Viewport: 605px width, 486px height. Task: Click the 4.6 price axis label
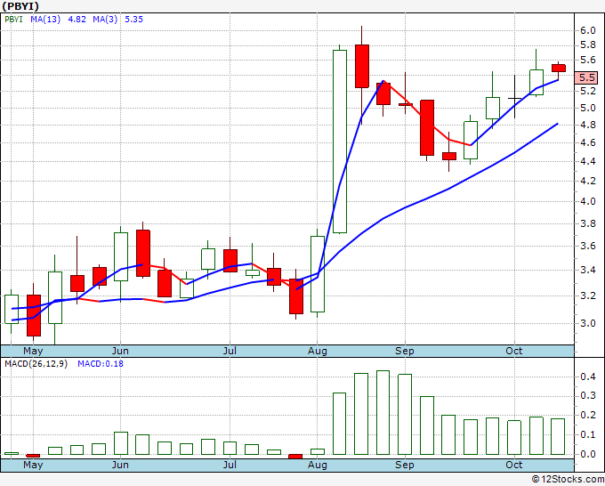pyautogui.click(x=587, y=142)
